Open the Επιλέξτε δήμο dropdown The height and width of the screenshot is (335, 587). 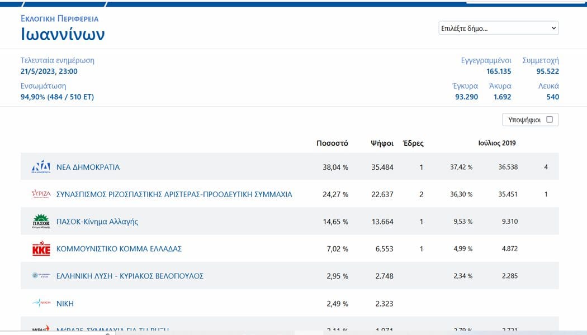(x=499, y=28)
